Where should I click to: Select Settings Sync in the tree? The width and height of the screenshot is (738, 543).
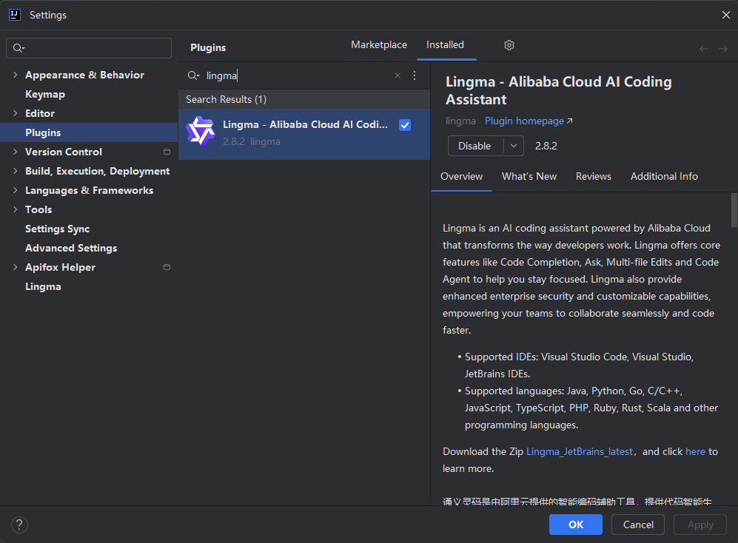58,229
